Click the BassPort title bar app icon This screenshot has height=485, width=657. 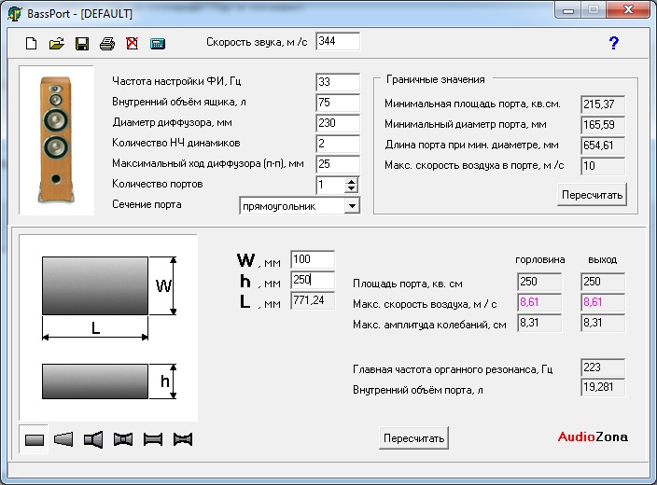[14, 13]
